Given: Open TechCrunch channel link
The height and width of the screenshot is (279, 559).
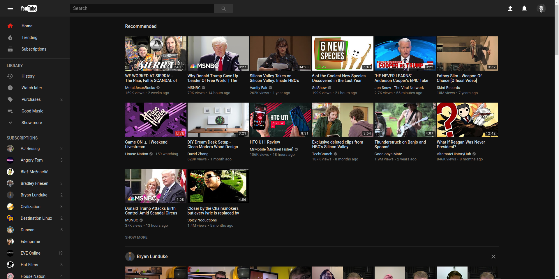Looking at the screenshot, I should click(322, 154).
